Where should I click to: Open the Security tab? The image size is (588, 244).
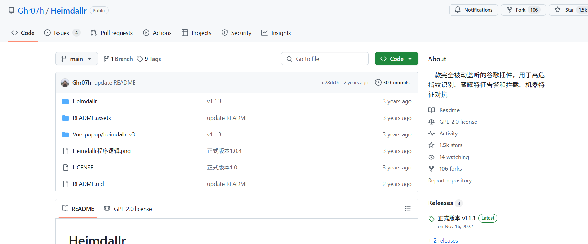click(237, 33)
